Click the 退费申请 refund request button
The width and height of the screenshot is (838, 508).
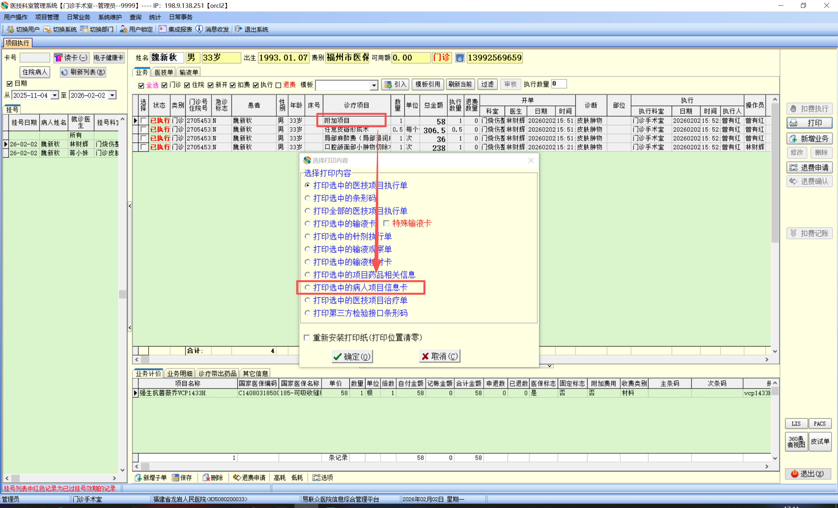pos(809,167)
